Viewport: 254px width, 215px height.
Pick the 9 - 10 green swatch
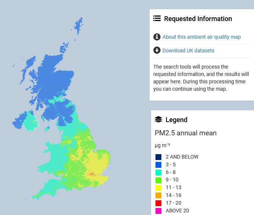pos(158,180)
